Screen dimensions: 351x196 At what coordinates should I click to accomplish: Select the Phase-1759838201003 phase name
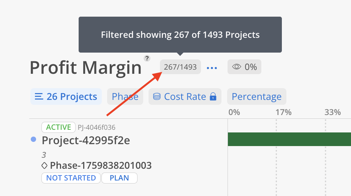click(x=101, y=165)
